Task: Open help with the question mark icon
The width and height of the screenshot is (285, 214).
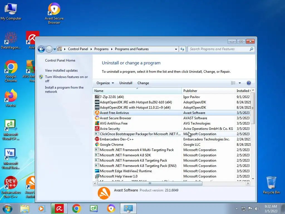Action: pos(249,83)
